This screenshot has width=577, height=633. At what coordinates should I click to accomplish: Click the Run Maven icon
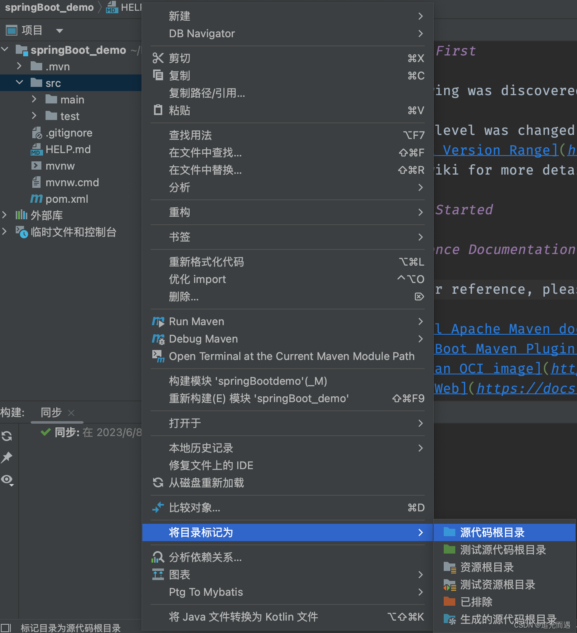tap(158, 321)
